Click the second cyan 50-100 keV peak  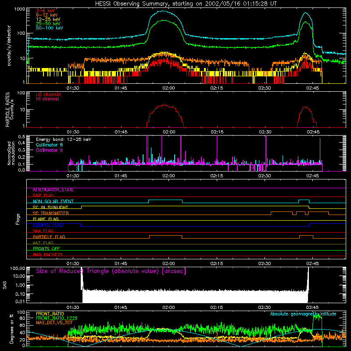[x=305, y=13]
